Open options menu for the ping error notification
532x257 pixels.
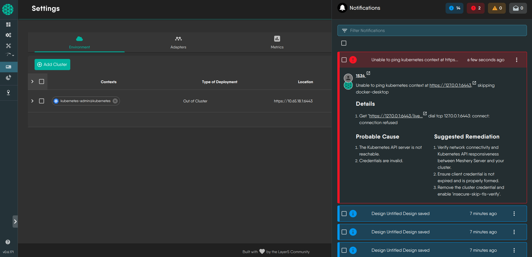click(516, 60)
